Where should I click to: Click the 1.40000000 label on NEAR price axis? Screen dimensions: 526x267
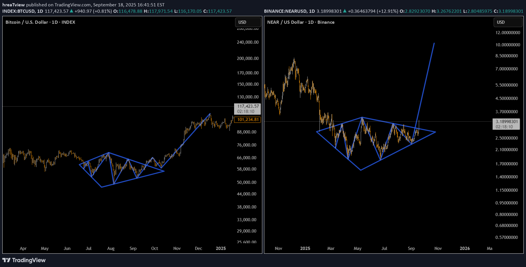(507, 177)
